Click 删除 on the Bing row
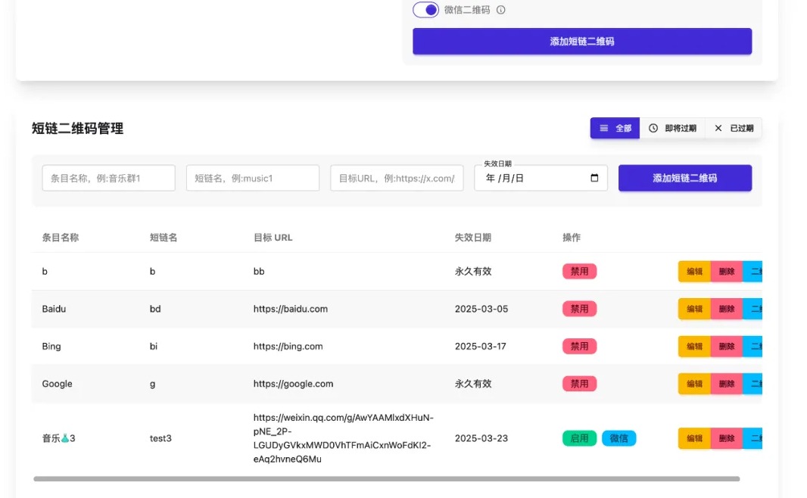The height and width of the screenshot is (498, 807). pos(726,346)
